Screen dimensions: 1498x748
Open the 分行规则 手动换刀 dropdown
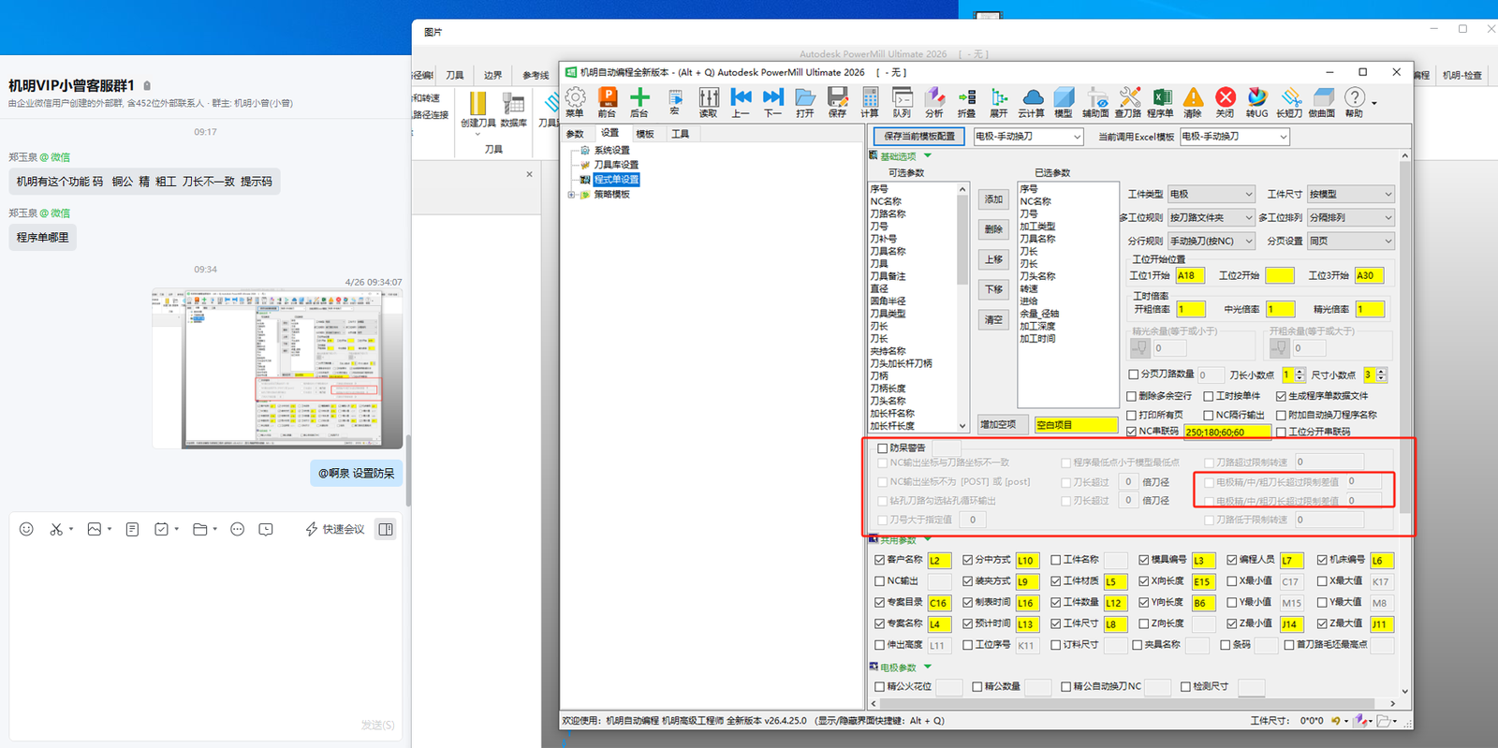pyautogui.click(x=1211, y=241)
